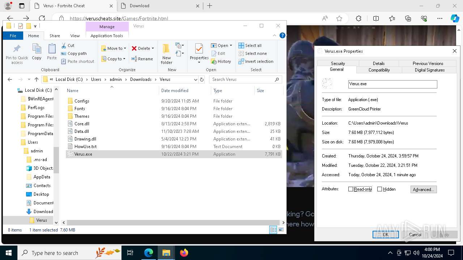The image size is (463, 260).
Task: Switch to details view layout icon
Action: (x=273, y=230)
